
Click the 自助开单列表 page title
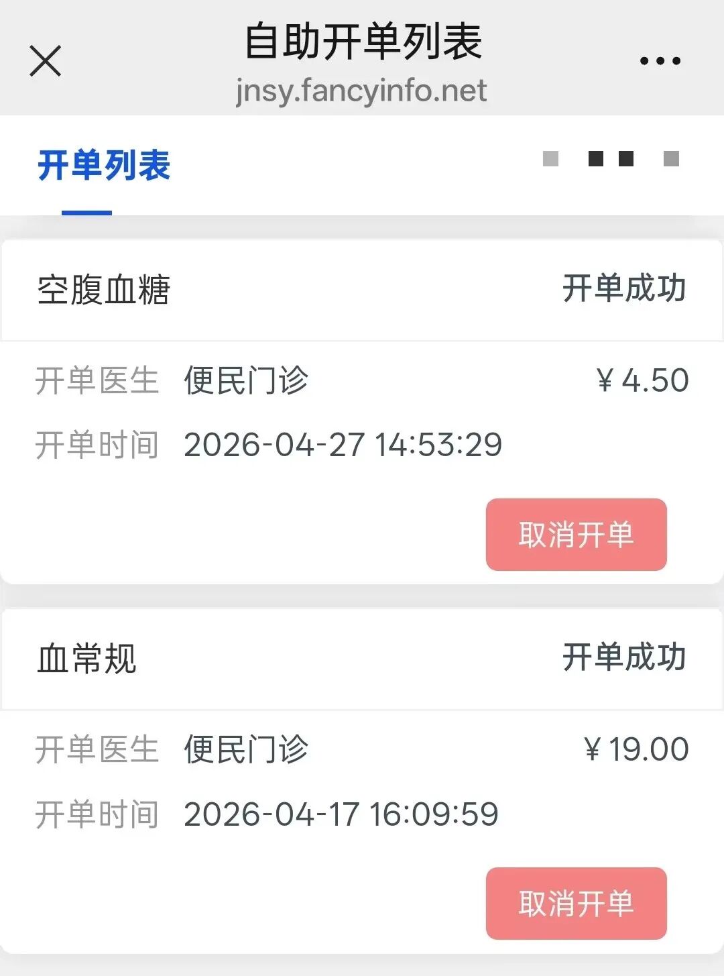363,42
